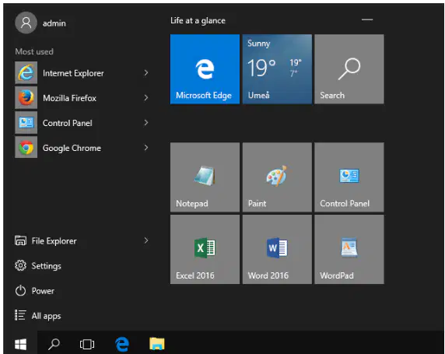Expand Control Panel jump list arrow
445x354 pixels.
tap(146, 123)
